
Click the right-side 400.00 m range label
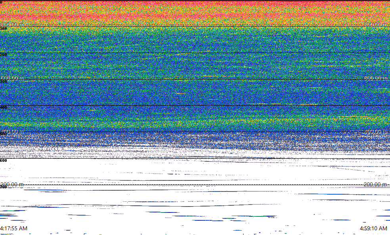point(376,131)
